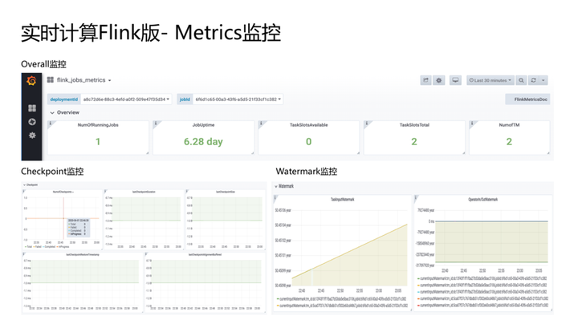Open the Explore compass icon in sidebar
This screenshot has width=578, height=324.
tap(32, 122)
